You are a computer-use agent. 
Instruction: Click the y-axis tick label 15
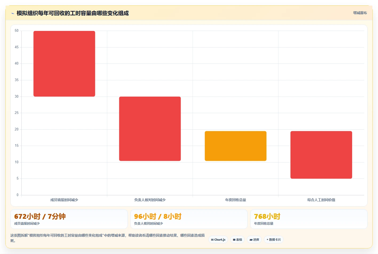(x=17, y=146)
